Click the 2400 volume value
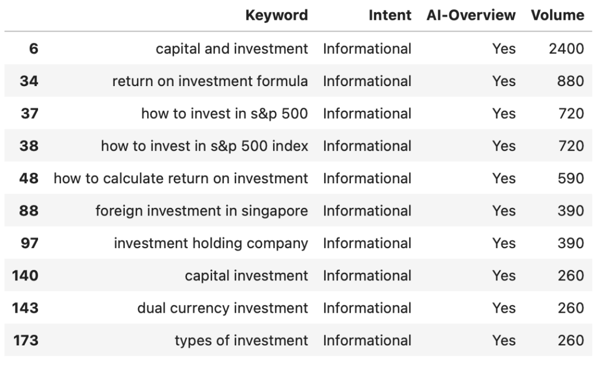Image resolution: width=600 pixels, height=370 pixels. 566,49
